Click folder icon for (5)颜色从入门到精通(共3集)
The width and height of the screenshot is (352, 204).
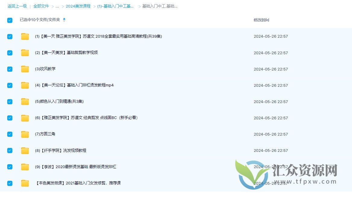point(25,101)
